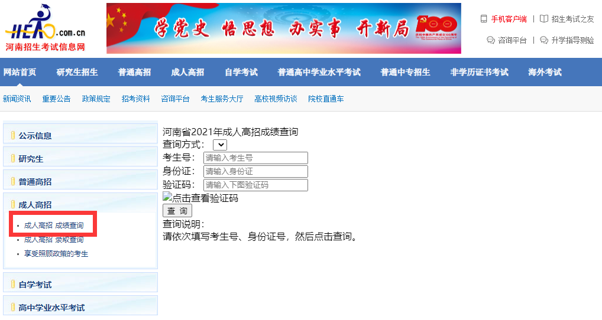Click the 考生号 input field
The width and height of the screenshot is (602, 320).
tap(255, 158)
